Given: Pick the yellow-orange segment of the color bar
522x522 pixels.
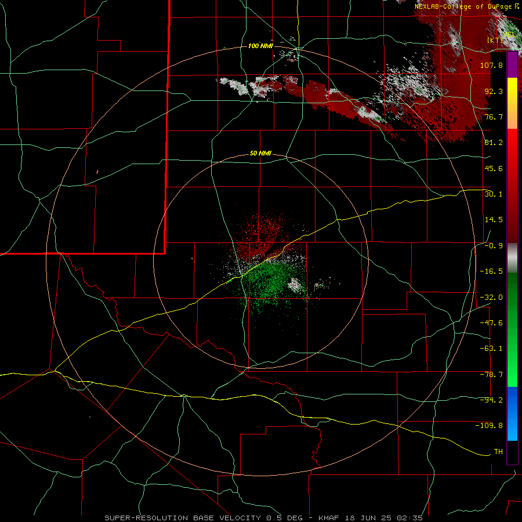Looking at the screenshot, I should pyautogui.click(x=512, y=103).
